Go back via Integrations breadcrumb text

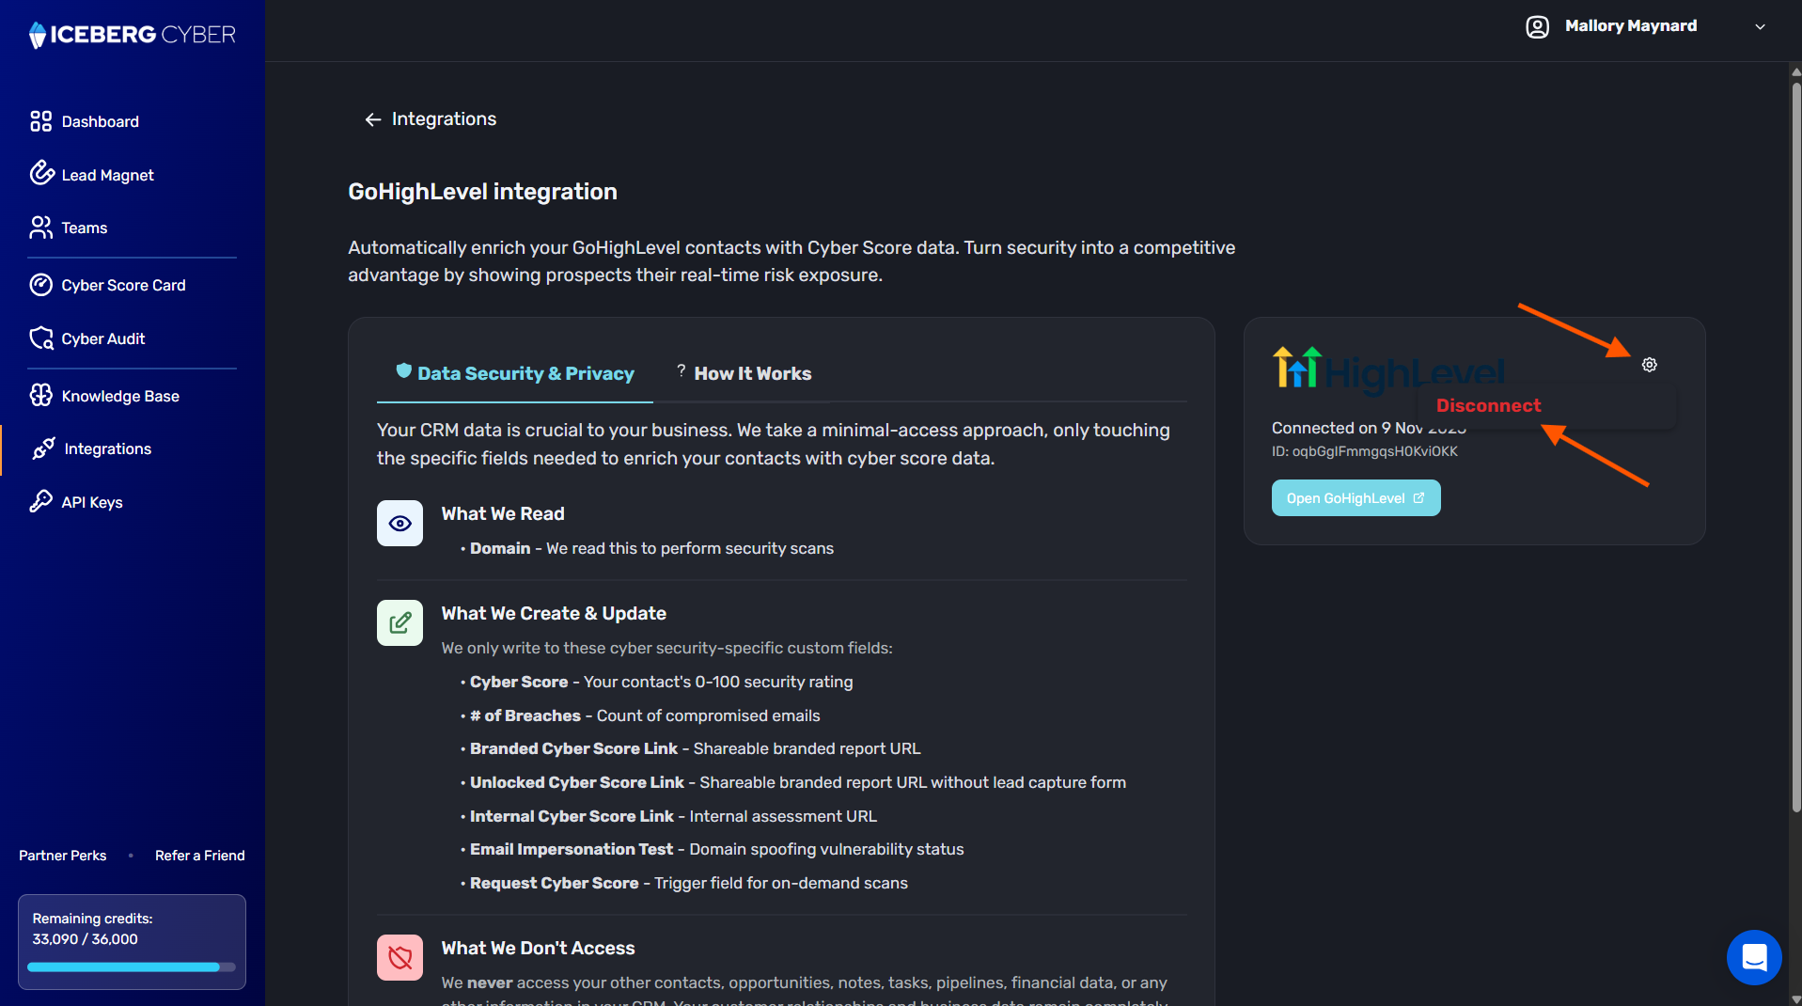tap(444, 119)
